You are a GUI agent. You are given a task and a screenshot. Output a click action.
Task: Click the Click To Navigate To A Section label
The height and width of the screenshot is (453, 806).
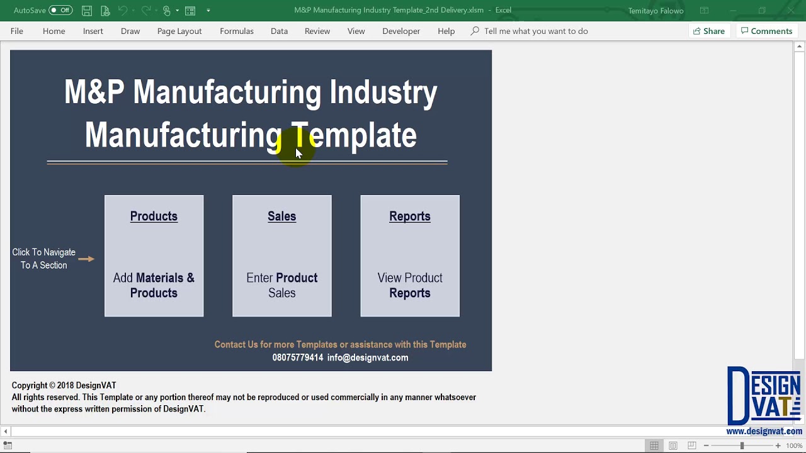(x=43, y=259)
